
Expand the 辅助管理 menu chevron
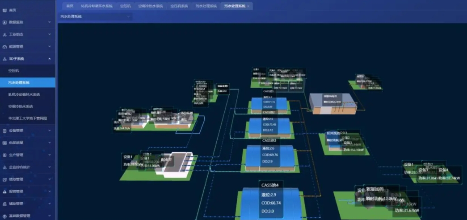pos(50,204)
